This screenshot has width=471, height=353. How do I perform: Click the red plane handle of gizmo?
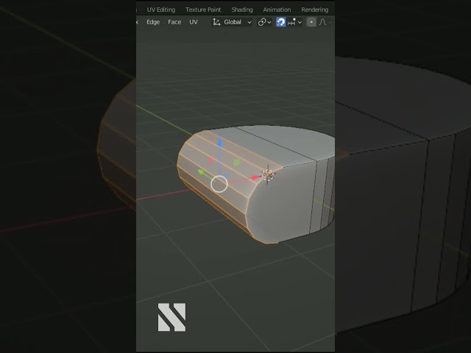click(x=210, y=160)
